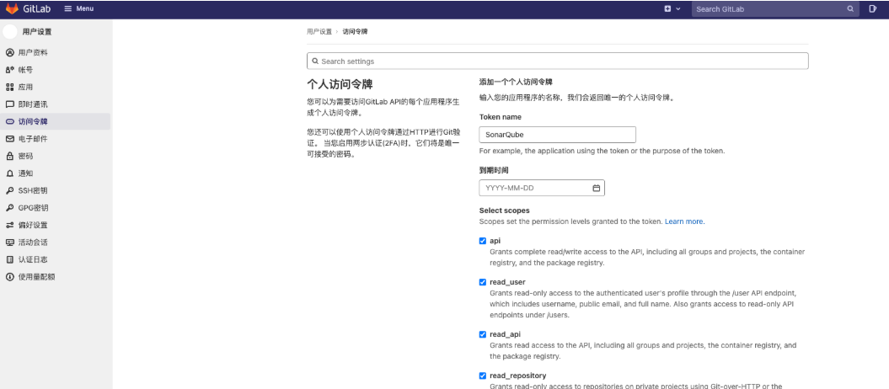Viewport: 889px width, 389px height.
Task: Click 访问令牌 breadcrumb text
Action: [x=355, y=32]
